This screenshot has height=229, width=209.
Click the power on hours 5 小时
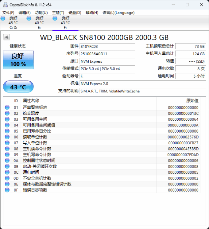pyautogui.click(x=190, y=76)
